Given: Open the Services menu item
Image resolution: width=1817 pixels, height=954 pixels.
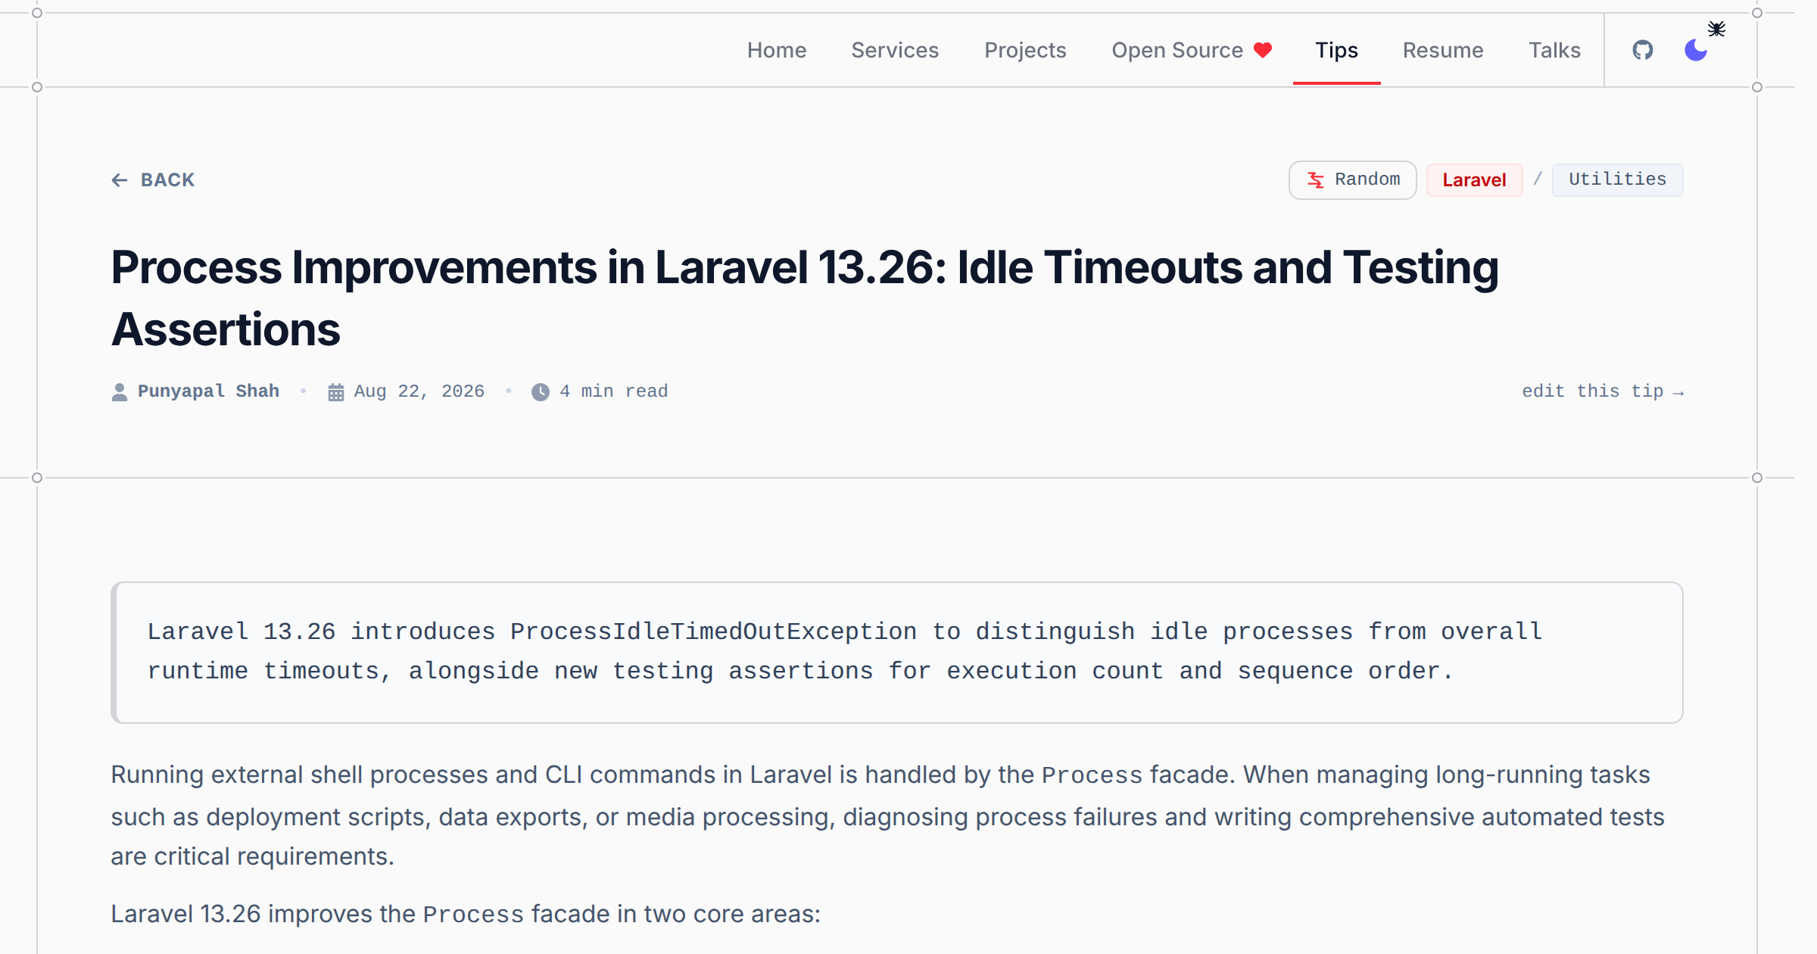Looking at the screenshot, I should (895, 50).
